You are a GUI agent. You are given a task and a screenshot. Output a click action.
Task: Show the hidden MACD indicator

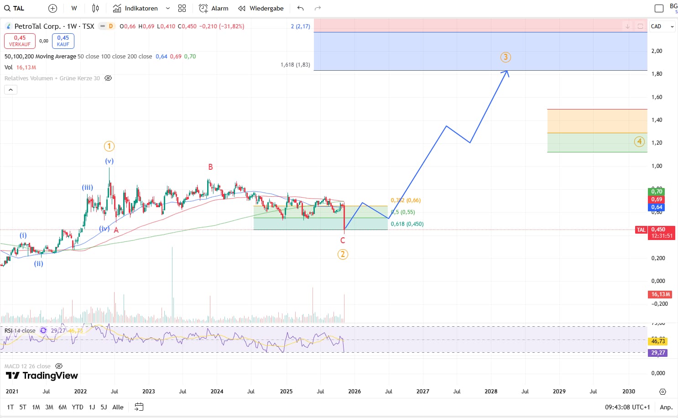(59, 366)
